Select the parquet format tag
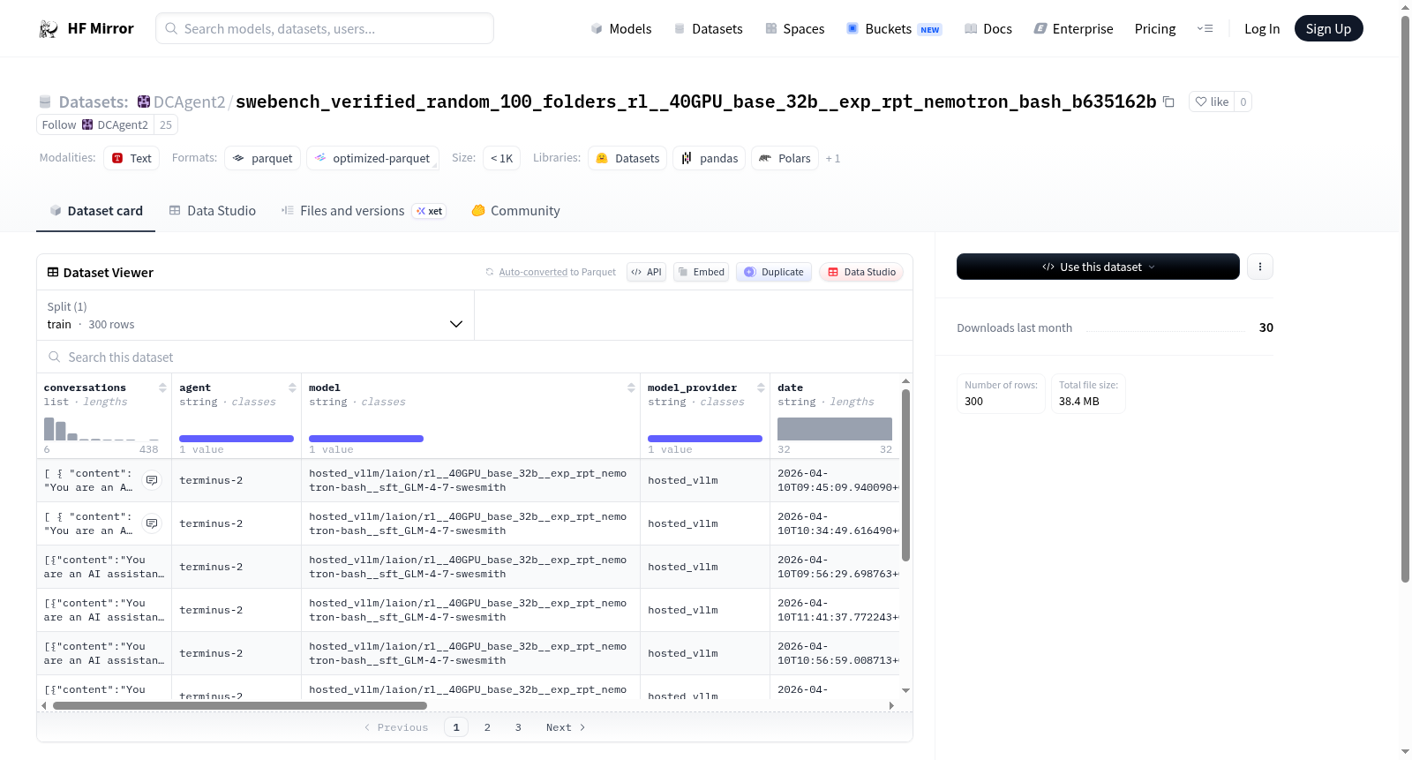 [263, 158]
